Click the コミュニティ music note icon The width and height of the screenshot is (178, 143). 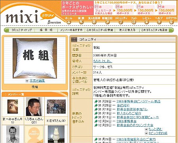point(121,22)
